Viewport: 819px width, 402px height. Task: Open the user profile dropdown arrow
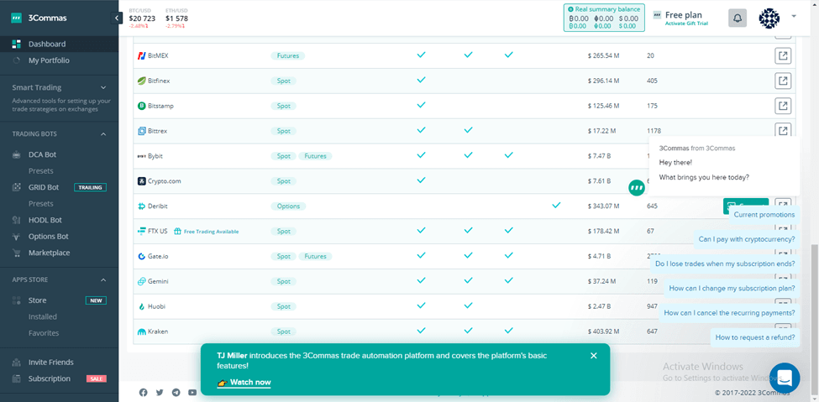point(794,16)
